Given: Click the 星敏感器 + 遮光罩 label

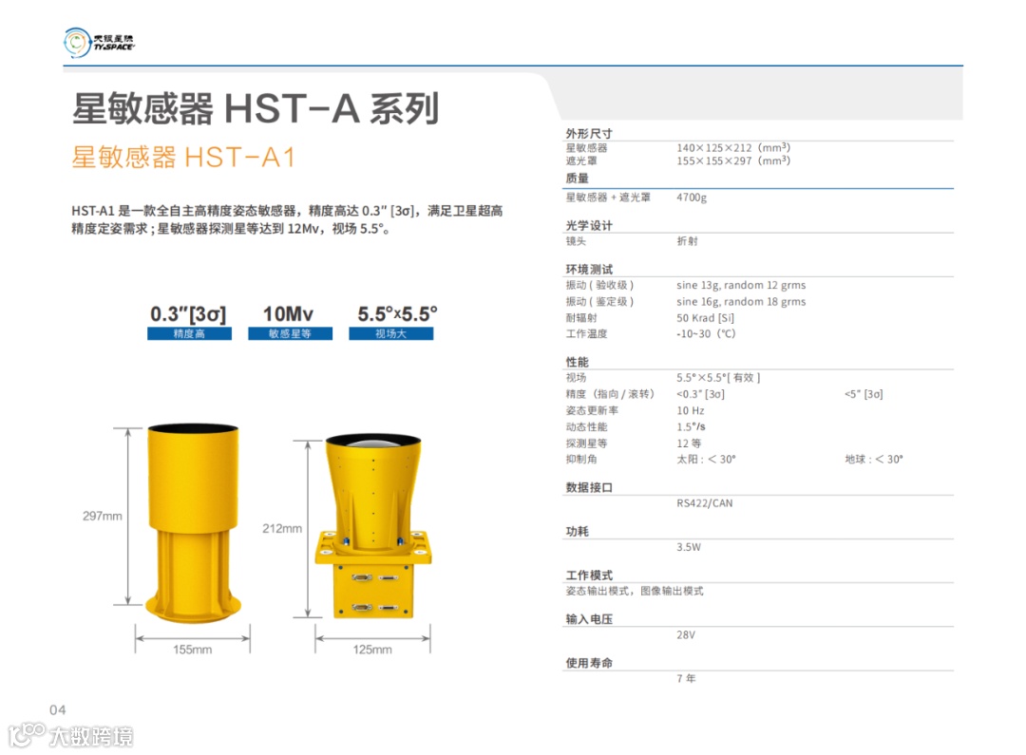Looking at the screenshot, I should [608, 198].
